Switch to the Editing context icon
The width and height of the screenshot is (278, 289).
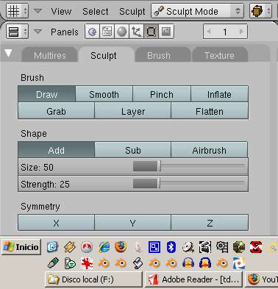pyautogui.click(x=151, y=32)
